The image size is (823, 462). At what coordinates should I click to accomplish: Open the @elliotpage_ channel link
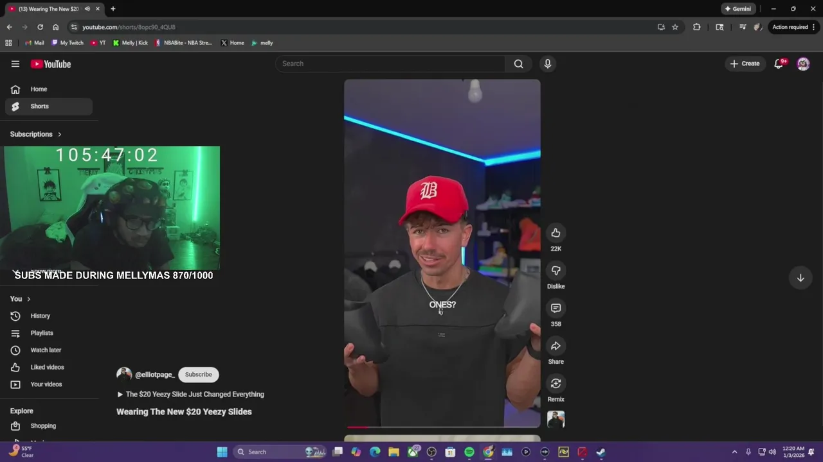pyautogui.click(x=155, y=375)
